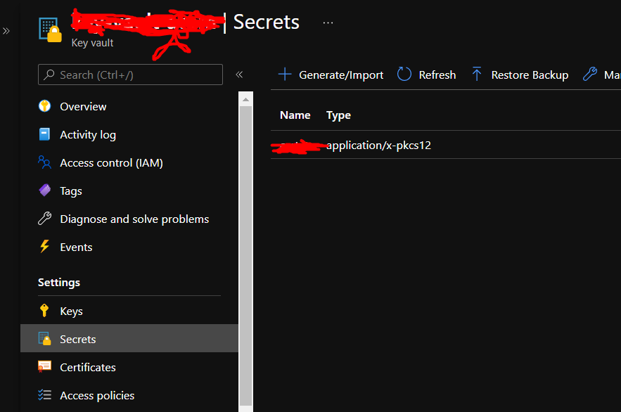Click the Events lightning bolt icon

tap(45, 247)
